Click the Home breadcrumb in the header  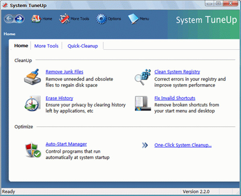pos(10,34)
